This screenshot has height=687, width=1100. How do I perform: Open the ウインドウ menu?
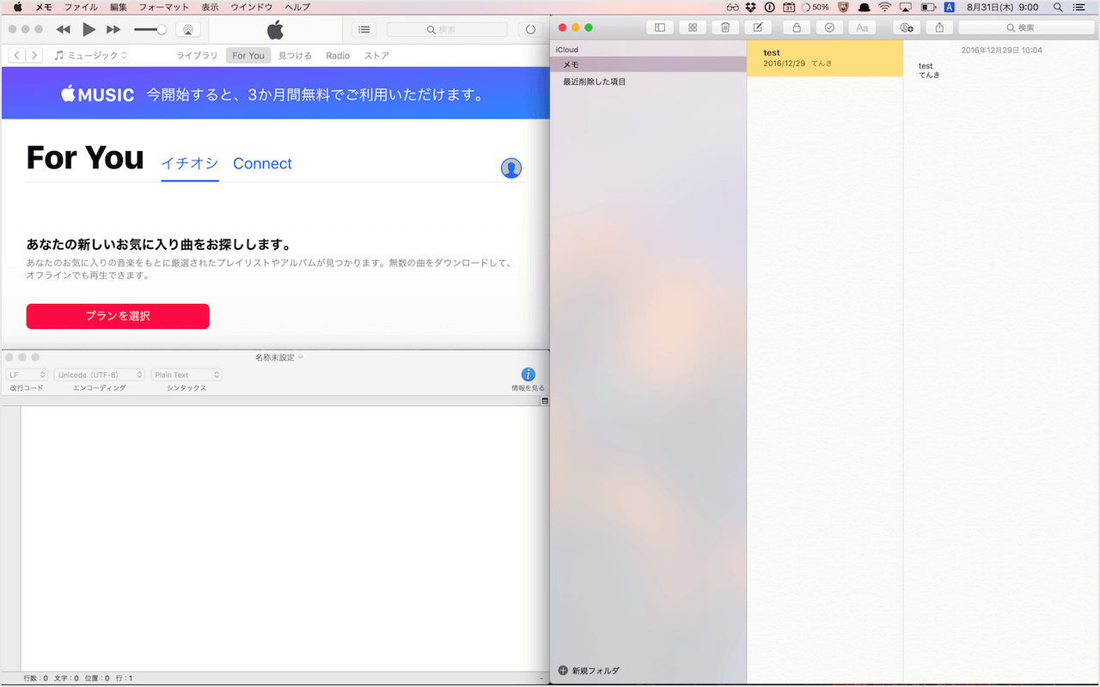pyautogui.click(x=252, y=7)
